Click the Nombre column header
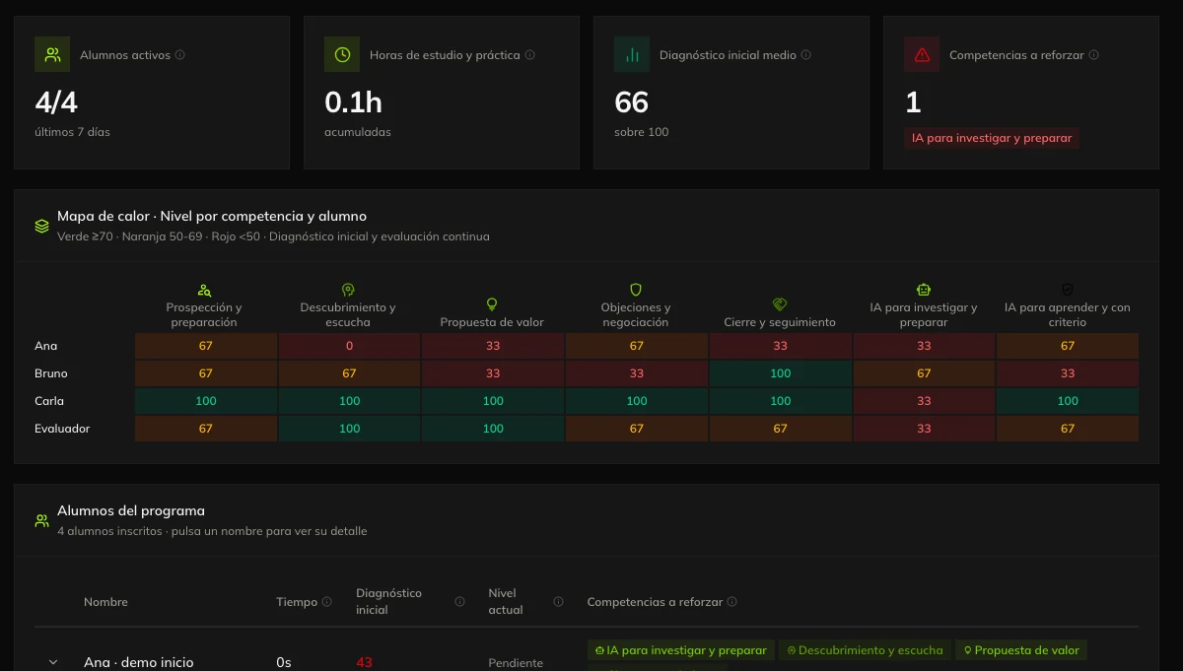 point(105,602)
